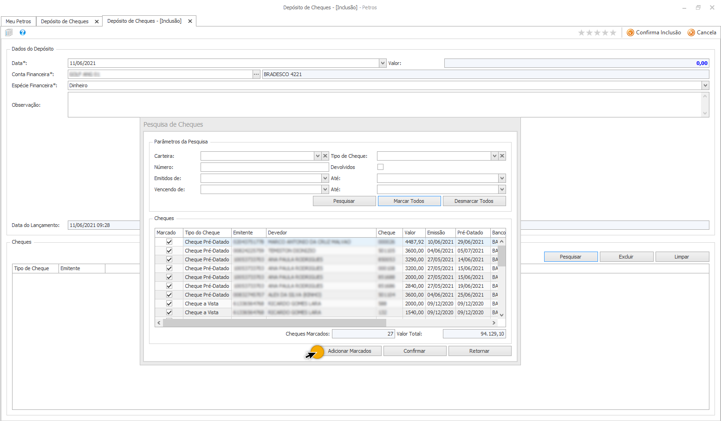Click the Cheques Marcados count field
Image resolution: width=721 pixels, height=421 pixels.
click(x=363, y=334)
